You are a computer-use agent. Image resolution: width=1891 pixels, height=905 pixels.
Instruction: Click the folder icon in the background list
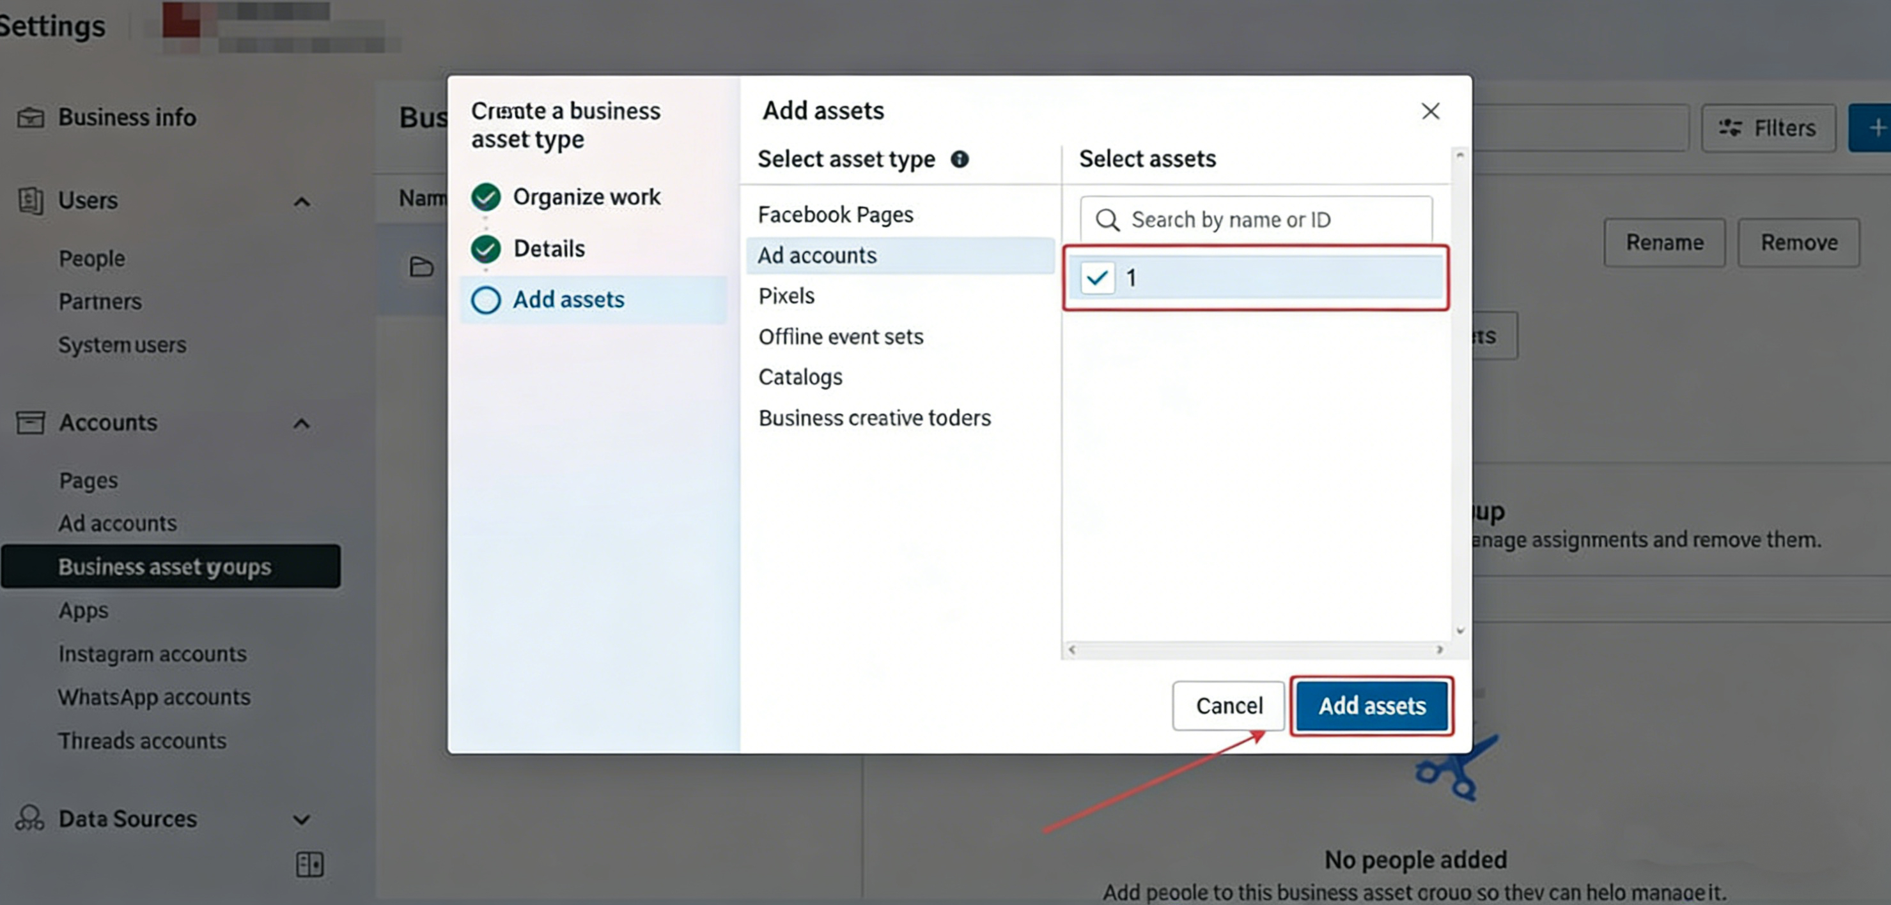[x=421, y=266]
